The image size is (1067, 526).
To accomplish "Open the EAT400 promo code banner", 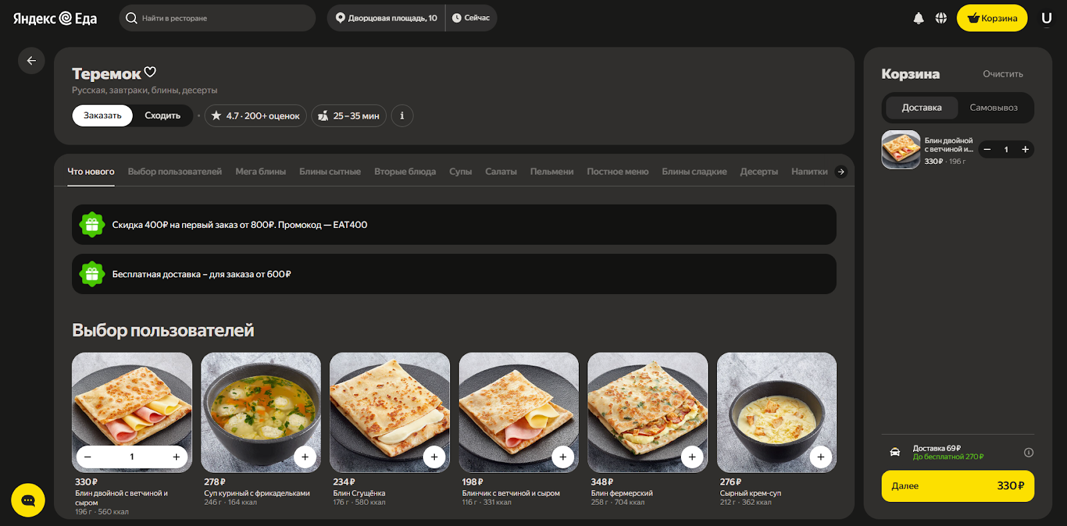I will (454, 225).
